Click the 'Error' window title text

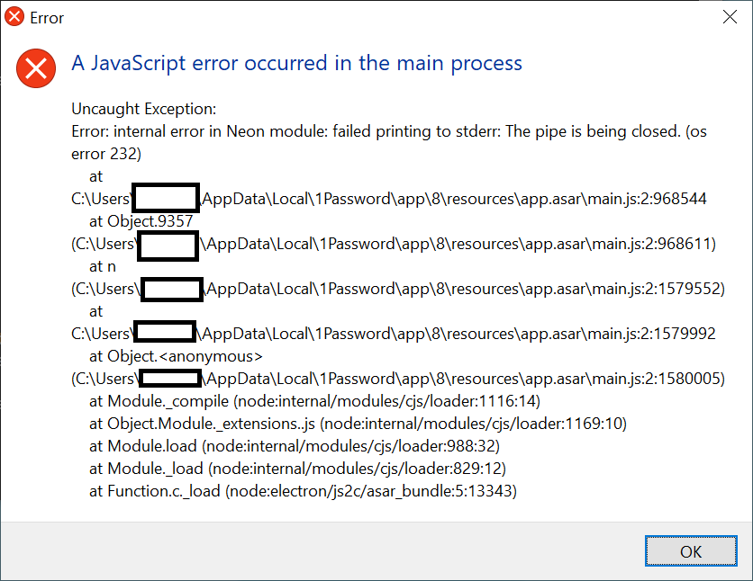pyautogui.click(x=47, y=18)
